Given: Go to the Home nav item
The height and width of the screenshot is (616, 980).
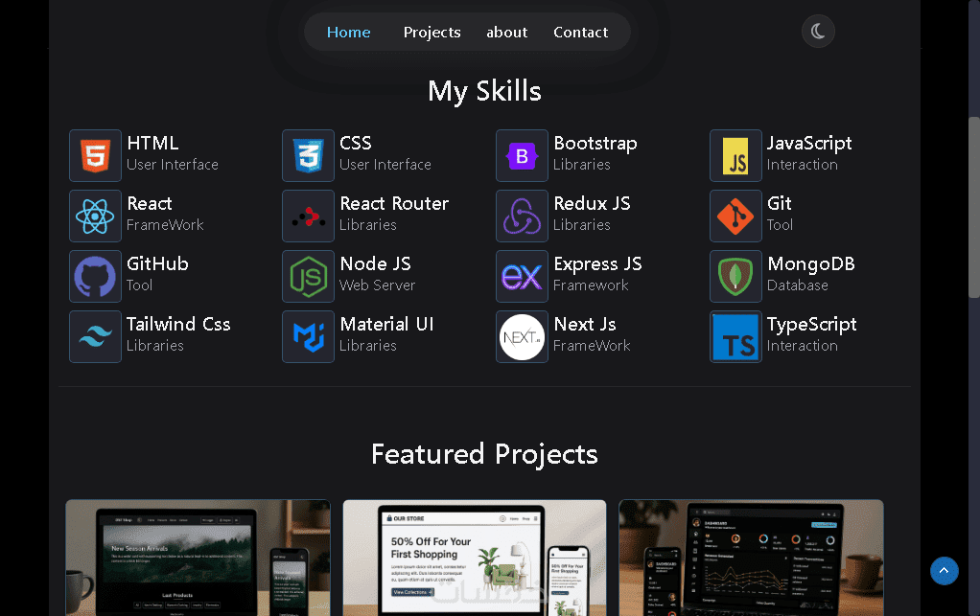Looking at the screenshot, I should (x=349, y=32).
